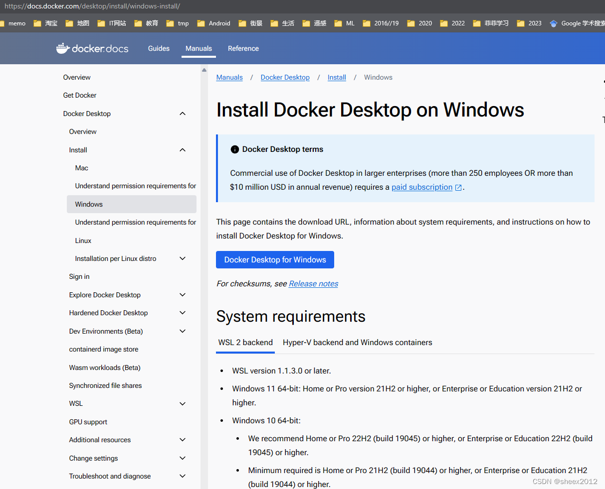
Task: Open GPU support page
Action: [x=88, y=422]
